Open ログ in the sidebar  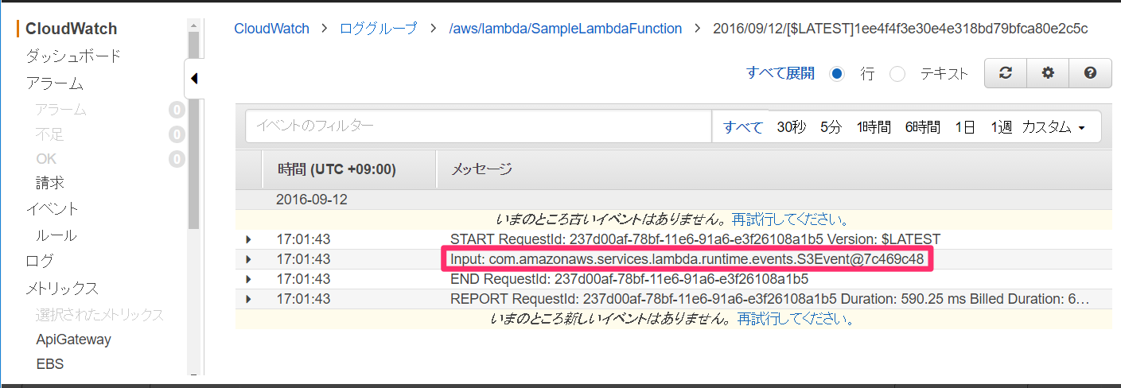tap(40, 261)
